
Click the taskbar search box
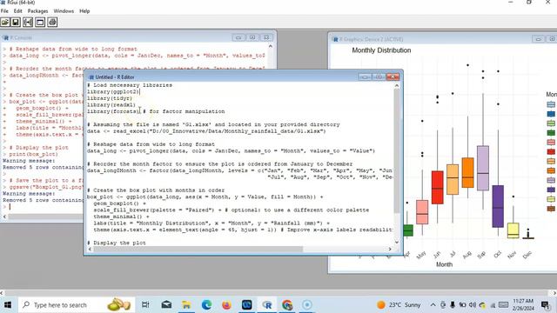[x=77, y=305]
